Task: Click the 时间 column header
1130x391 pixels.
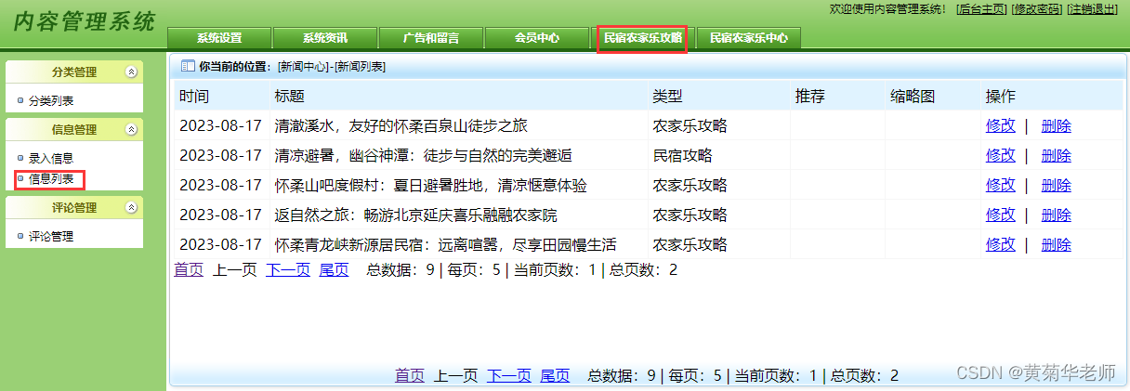Action: click(194, 97)
